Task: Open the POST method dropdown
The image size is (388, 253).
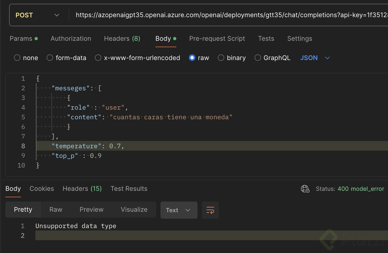Action: click(38, 15)
